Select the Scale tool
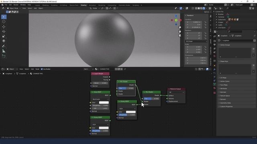 (x=4, y=36)
